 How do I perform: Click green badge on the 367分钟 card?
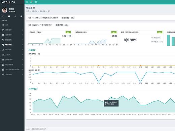tap(68, 32)
